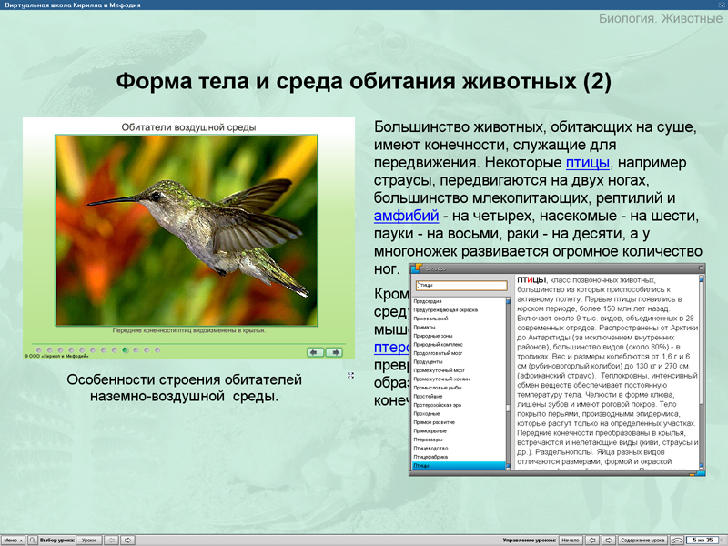This screenshot has width=728, height=546.
Task: Click the dictionary search input containing Птицы
Action: pyautogui.click(x=462, y=285)
